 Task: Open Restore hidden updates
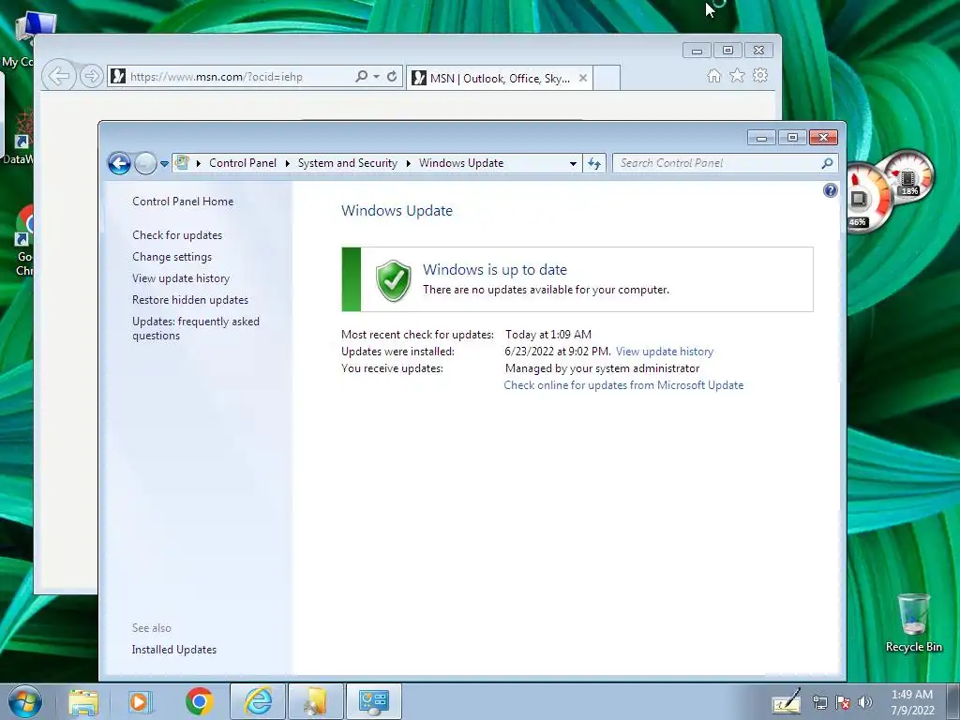(189, 299)
